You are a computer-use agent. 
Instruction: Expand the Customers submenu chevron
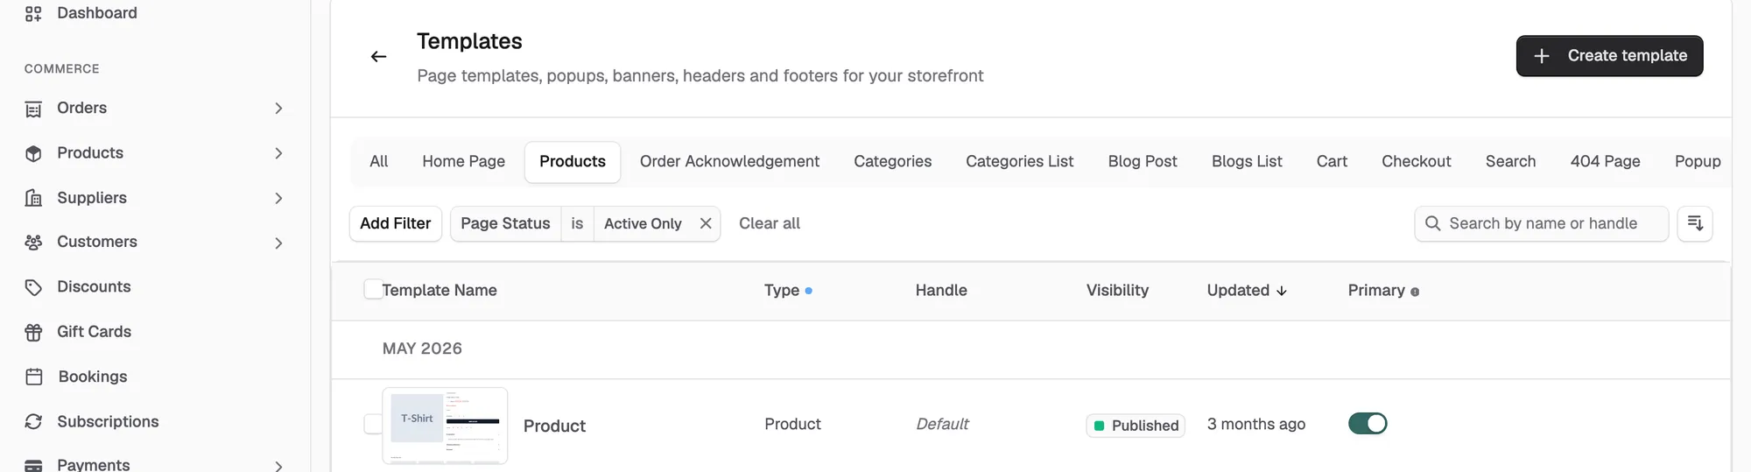(x=278, y=243)
